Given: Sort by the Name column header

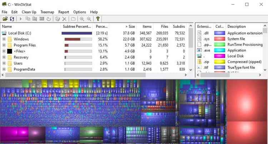Looking at the screenshot, I should point(31,27).
